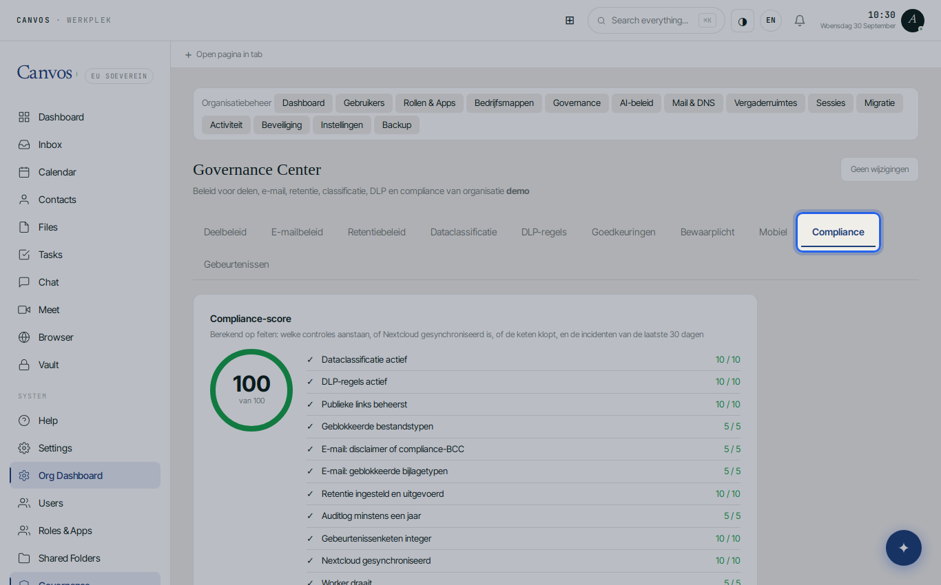Open the E-mailbeleid tab
Screen dimensions: 941x585
point(297,233)
